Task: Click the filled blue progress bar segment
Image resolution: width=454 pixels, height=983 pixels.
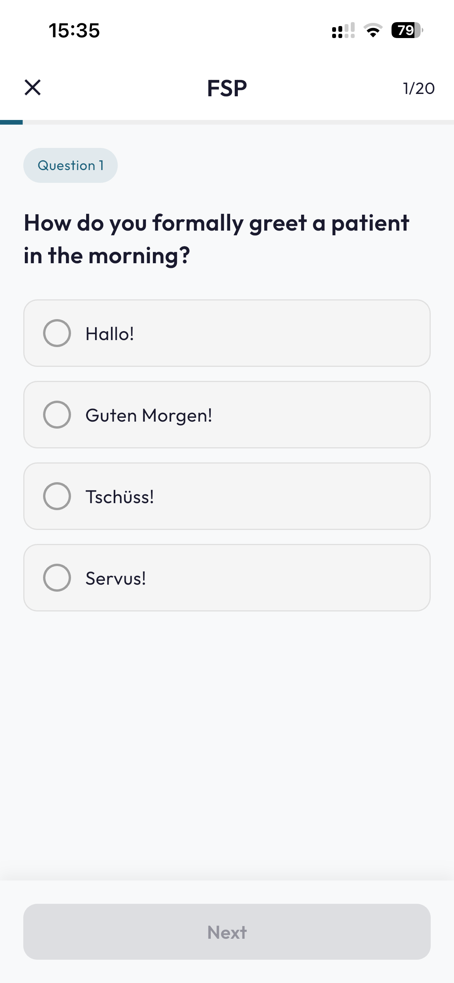Action: (x=11, y=122)
